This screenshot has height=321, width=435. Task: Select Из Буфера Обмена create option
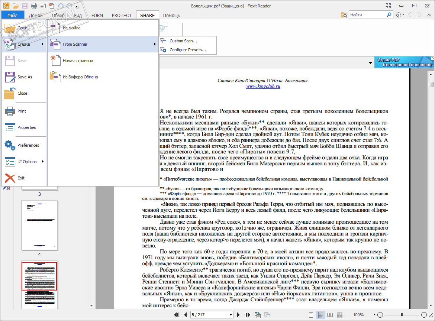tap(103, 77)
